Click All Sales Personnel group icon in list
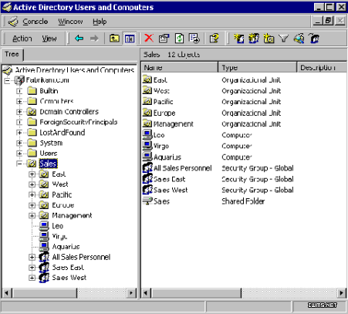This screenshot has width=348, height=314. [147, 168]
